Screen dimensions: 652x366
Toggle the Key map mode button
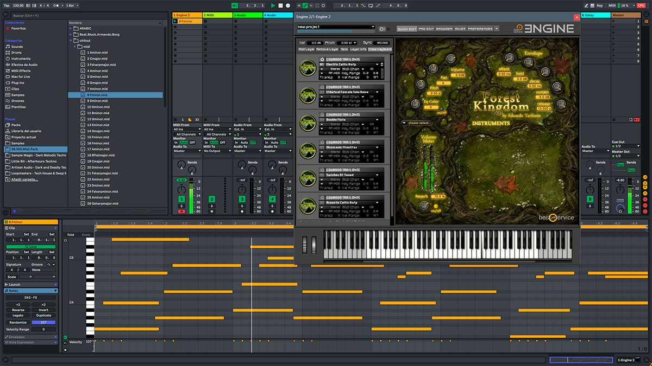pyautogui.click(x=600, y=5)
